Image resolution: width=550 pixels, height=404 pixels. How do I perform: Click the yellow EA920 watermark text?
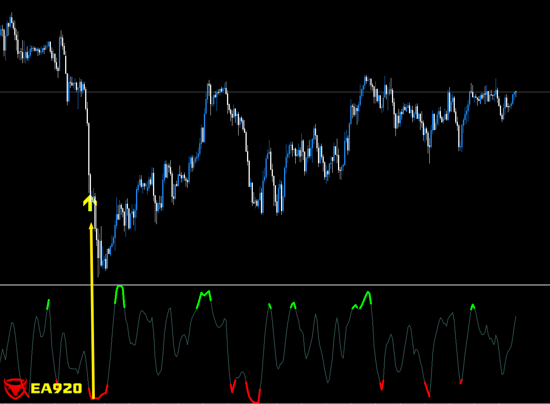coord(56,388)
